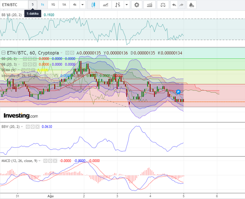Select the area chart type icon
This screenshot has height=199, width=245.
click(x=106, y=5)
